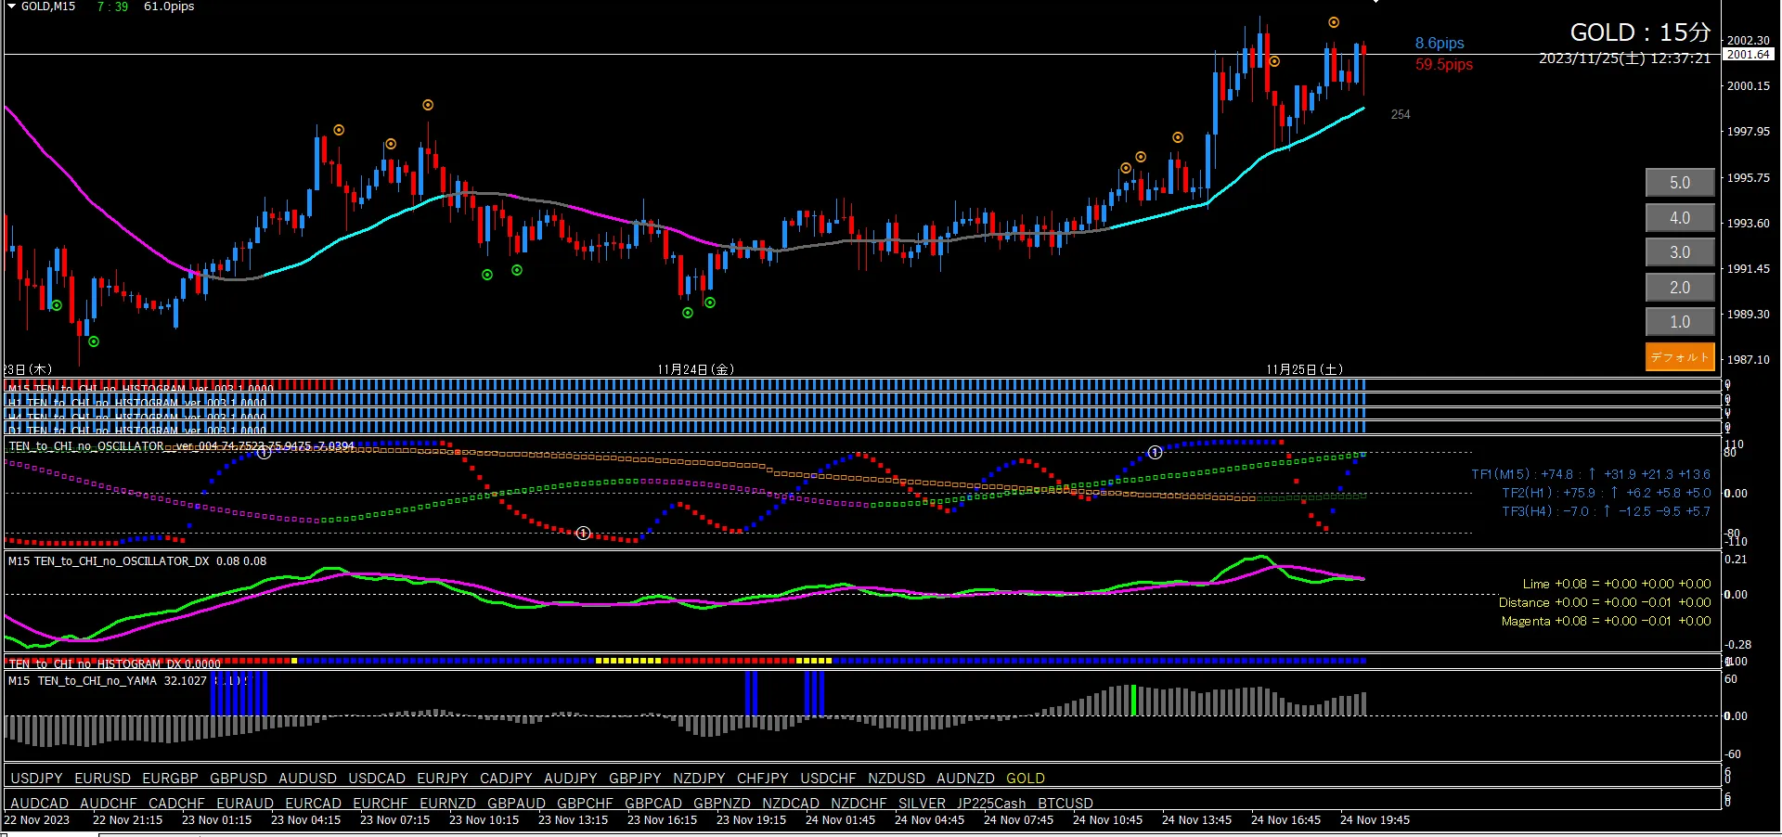
Task: Click the grey 254 value beside the chart
Action: [1401, 114]
